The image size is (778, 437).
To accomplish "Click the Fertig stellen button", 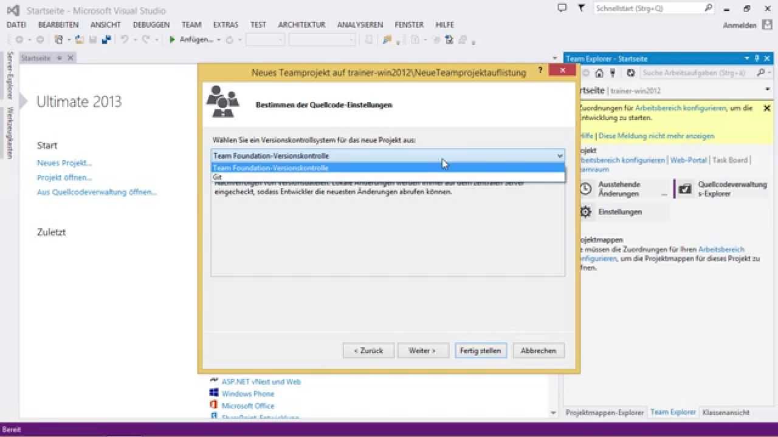I will click(x=480, y=351).
